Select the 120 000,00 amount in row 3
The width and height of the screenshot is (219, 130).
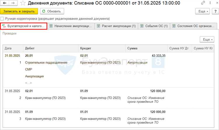(x=158, y=112)
